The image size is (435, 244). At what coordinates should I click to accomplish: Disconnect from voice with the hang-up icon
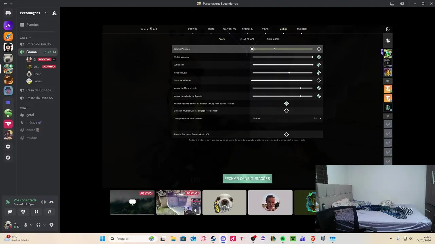tap(51, 202)
